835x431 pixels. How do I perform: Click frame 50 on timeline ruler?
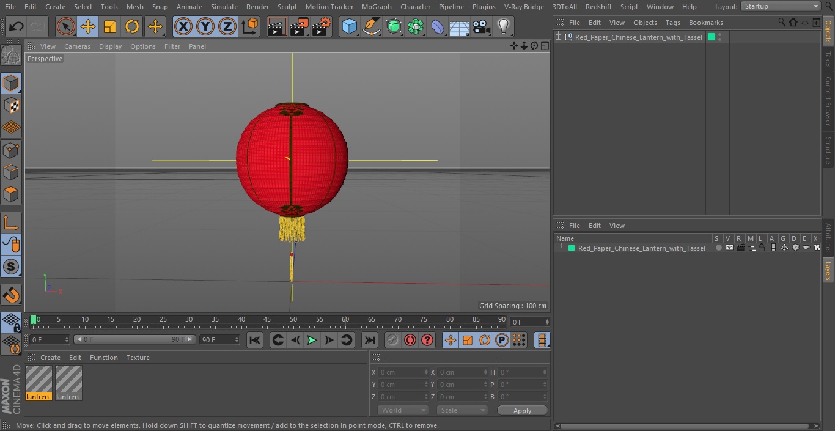(293, 320)
